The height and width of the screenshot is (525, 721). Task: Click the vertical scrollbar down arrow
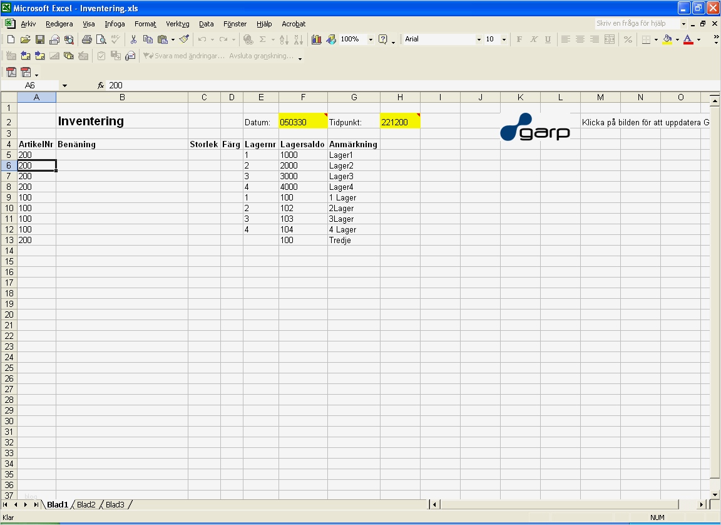click(715, 495)
